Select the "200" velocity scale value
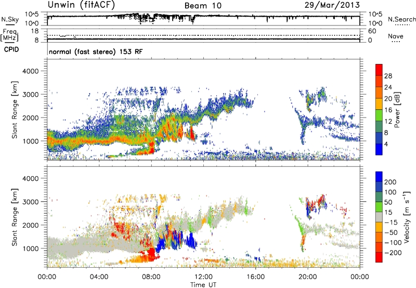The width and height of the screenshot is (416, 288). 390,182
